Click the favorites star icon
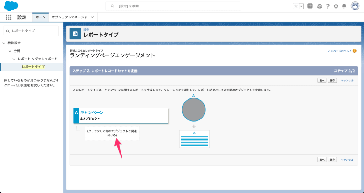364x193 pixels. pos(296,6)
